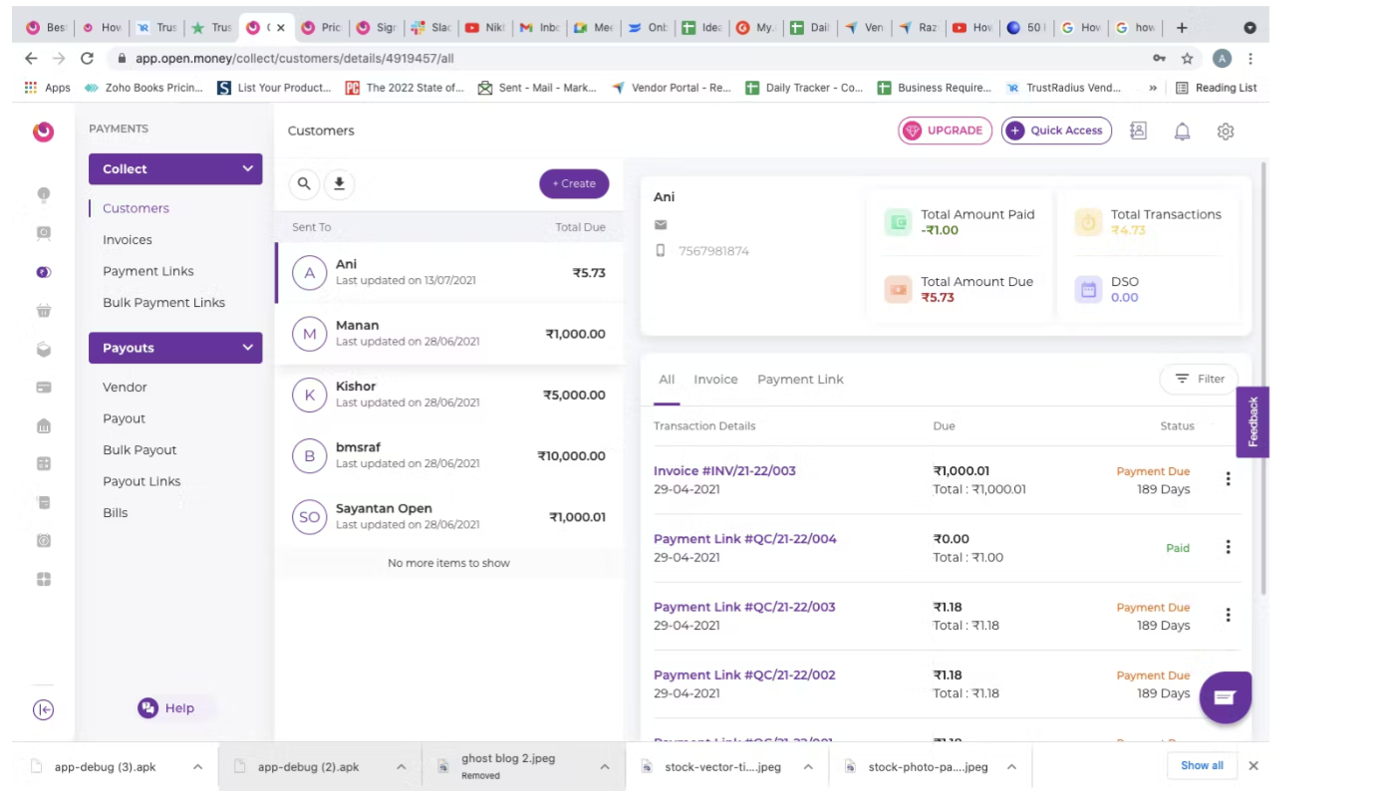Click the search icon above the customer list
1377x798 pixels.
pyautogui.click(x=304, y=183)
